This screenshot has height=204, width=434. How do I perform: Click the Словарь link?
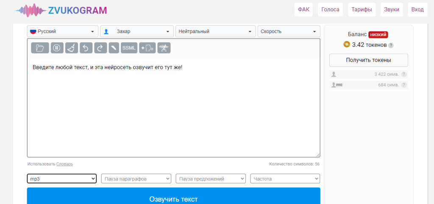click(x=64, y=164)
